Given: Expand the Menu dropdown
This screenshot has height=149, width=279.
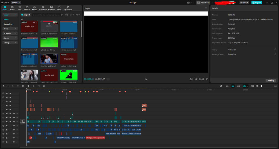Looking at the screenshot, I should pyautogui.click(x=16, y=3).
